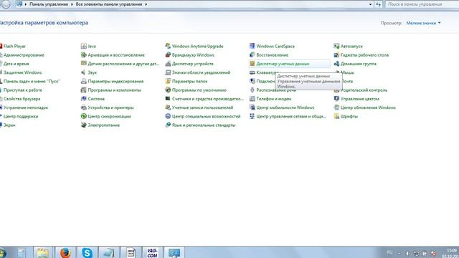
Task: Open the Мелкие значки view dropdown
Action: tap(423, 23)
